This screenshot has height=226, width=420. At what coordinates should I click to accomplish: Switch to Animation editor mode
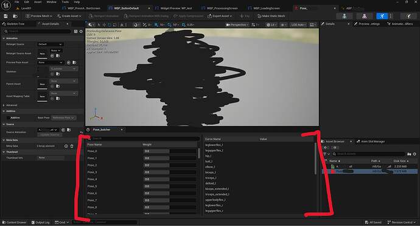point(382,16)
